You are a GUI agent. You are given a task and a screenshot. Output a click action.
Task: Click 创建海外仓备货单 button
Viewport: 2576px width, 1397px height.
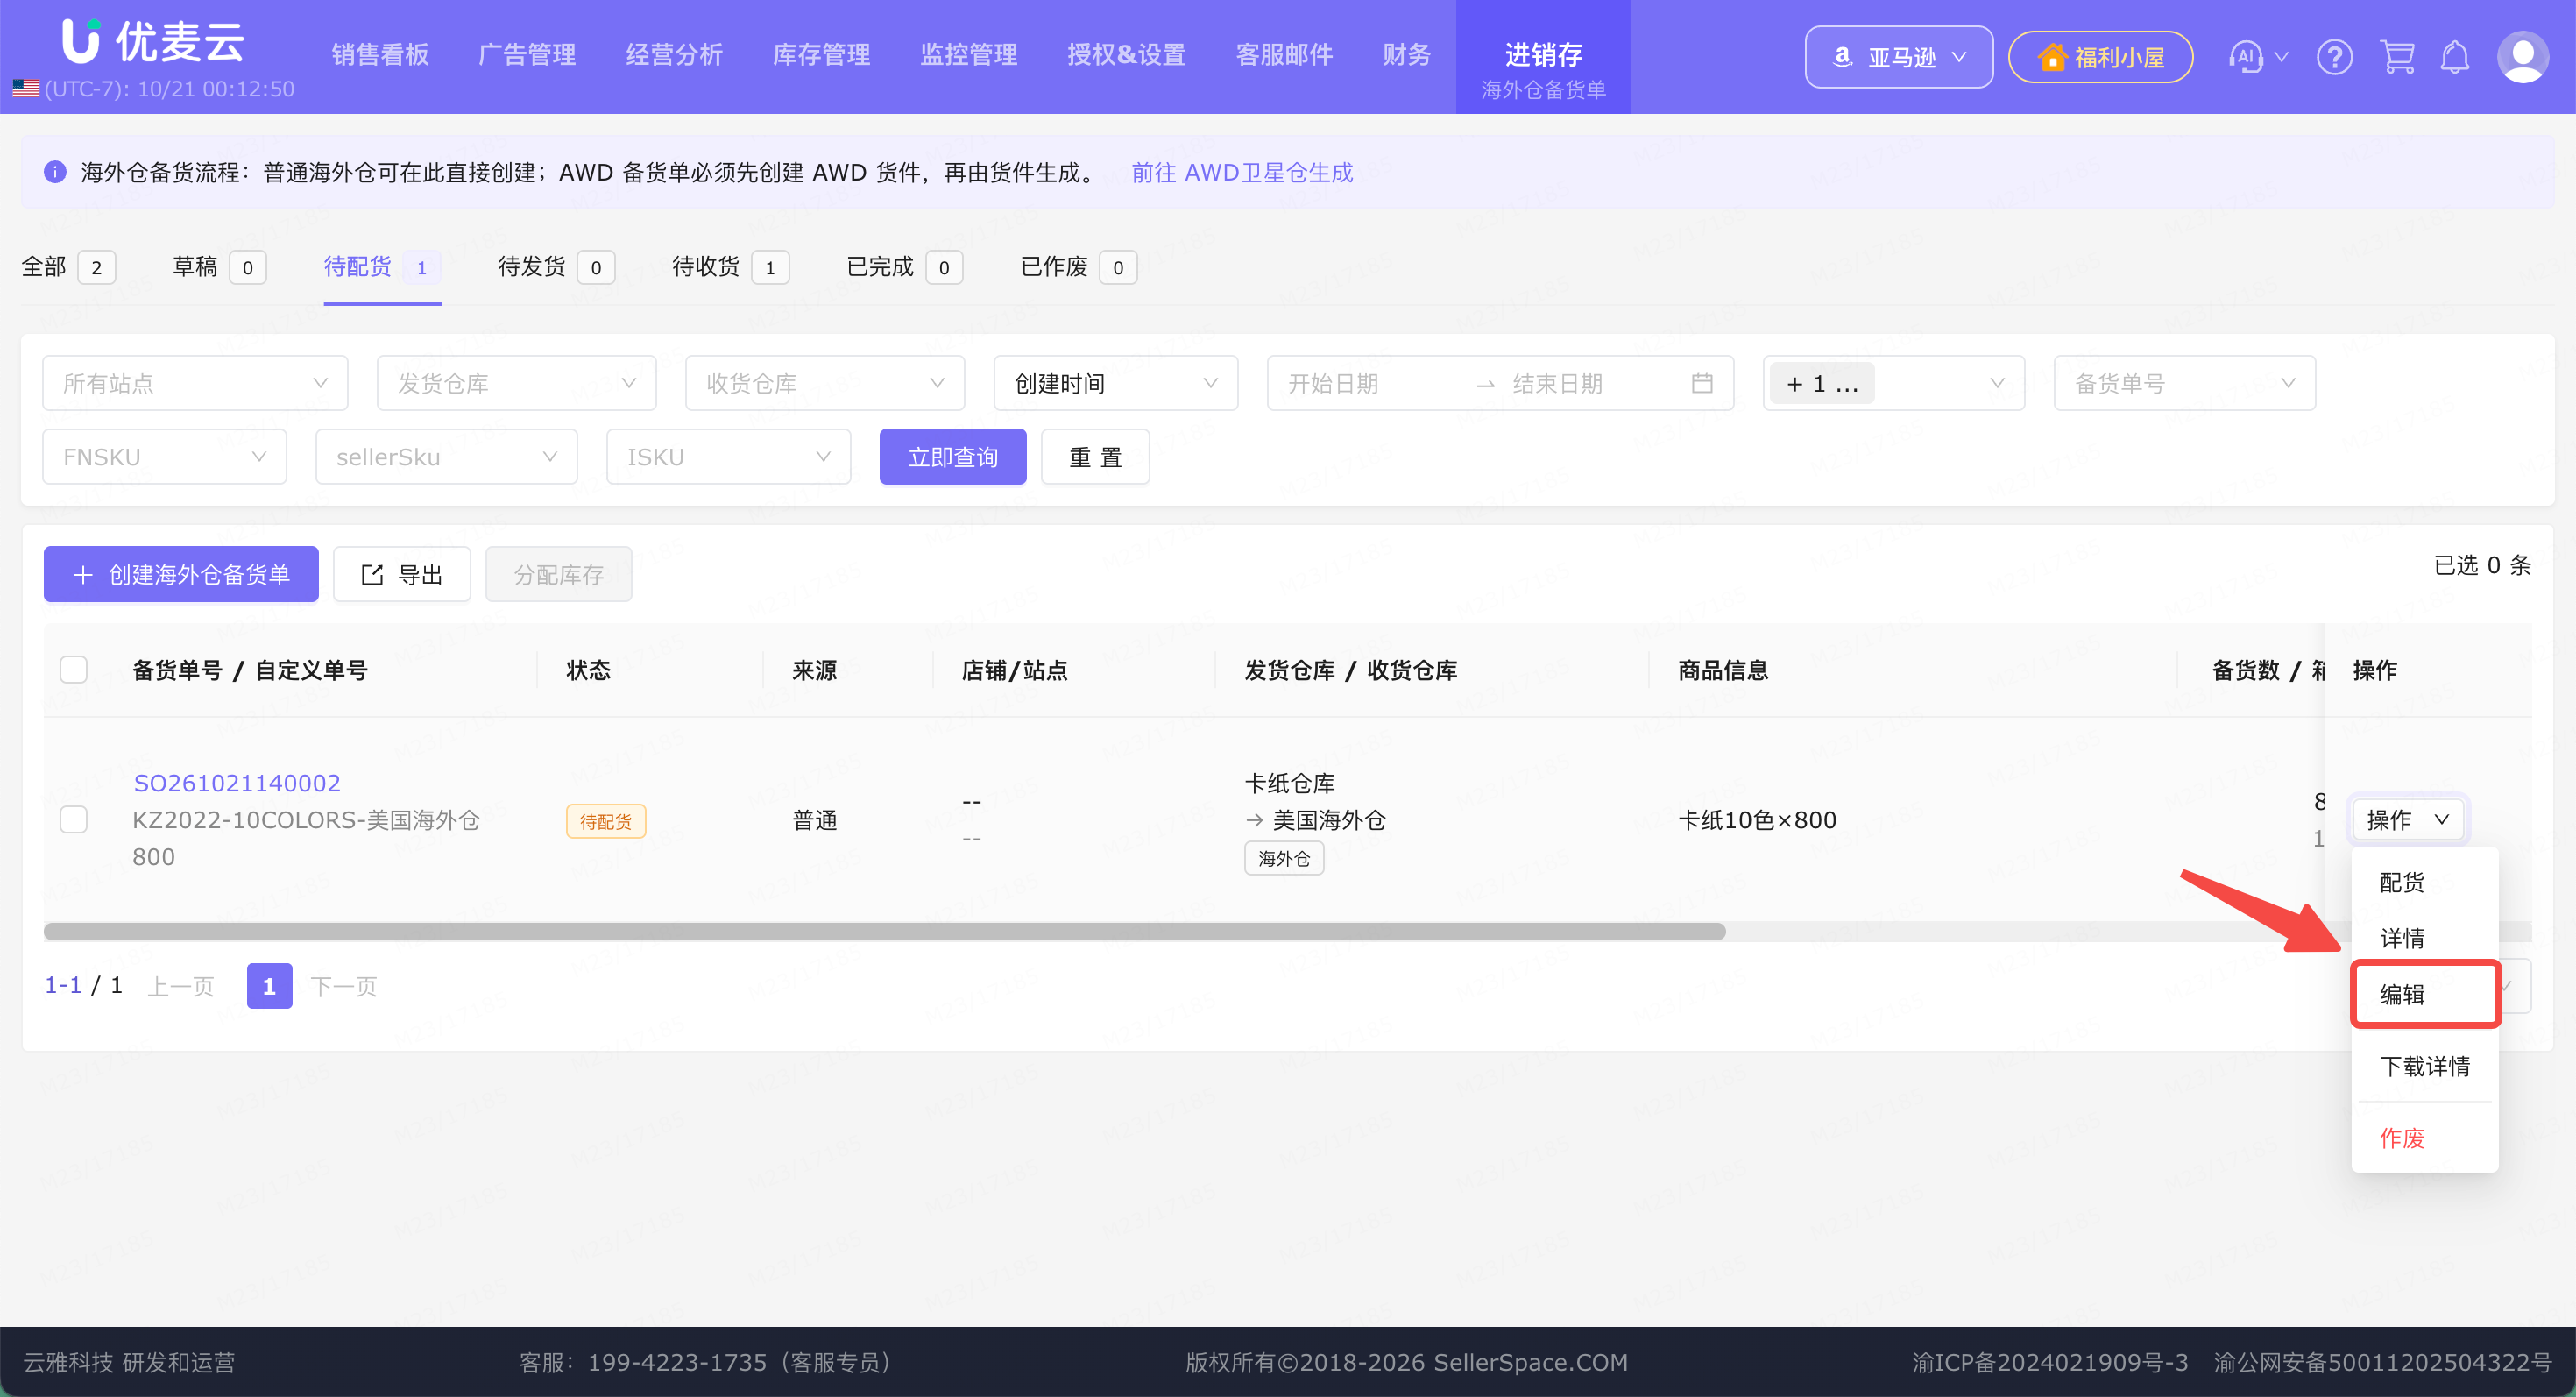(181, 574)
